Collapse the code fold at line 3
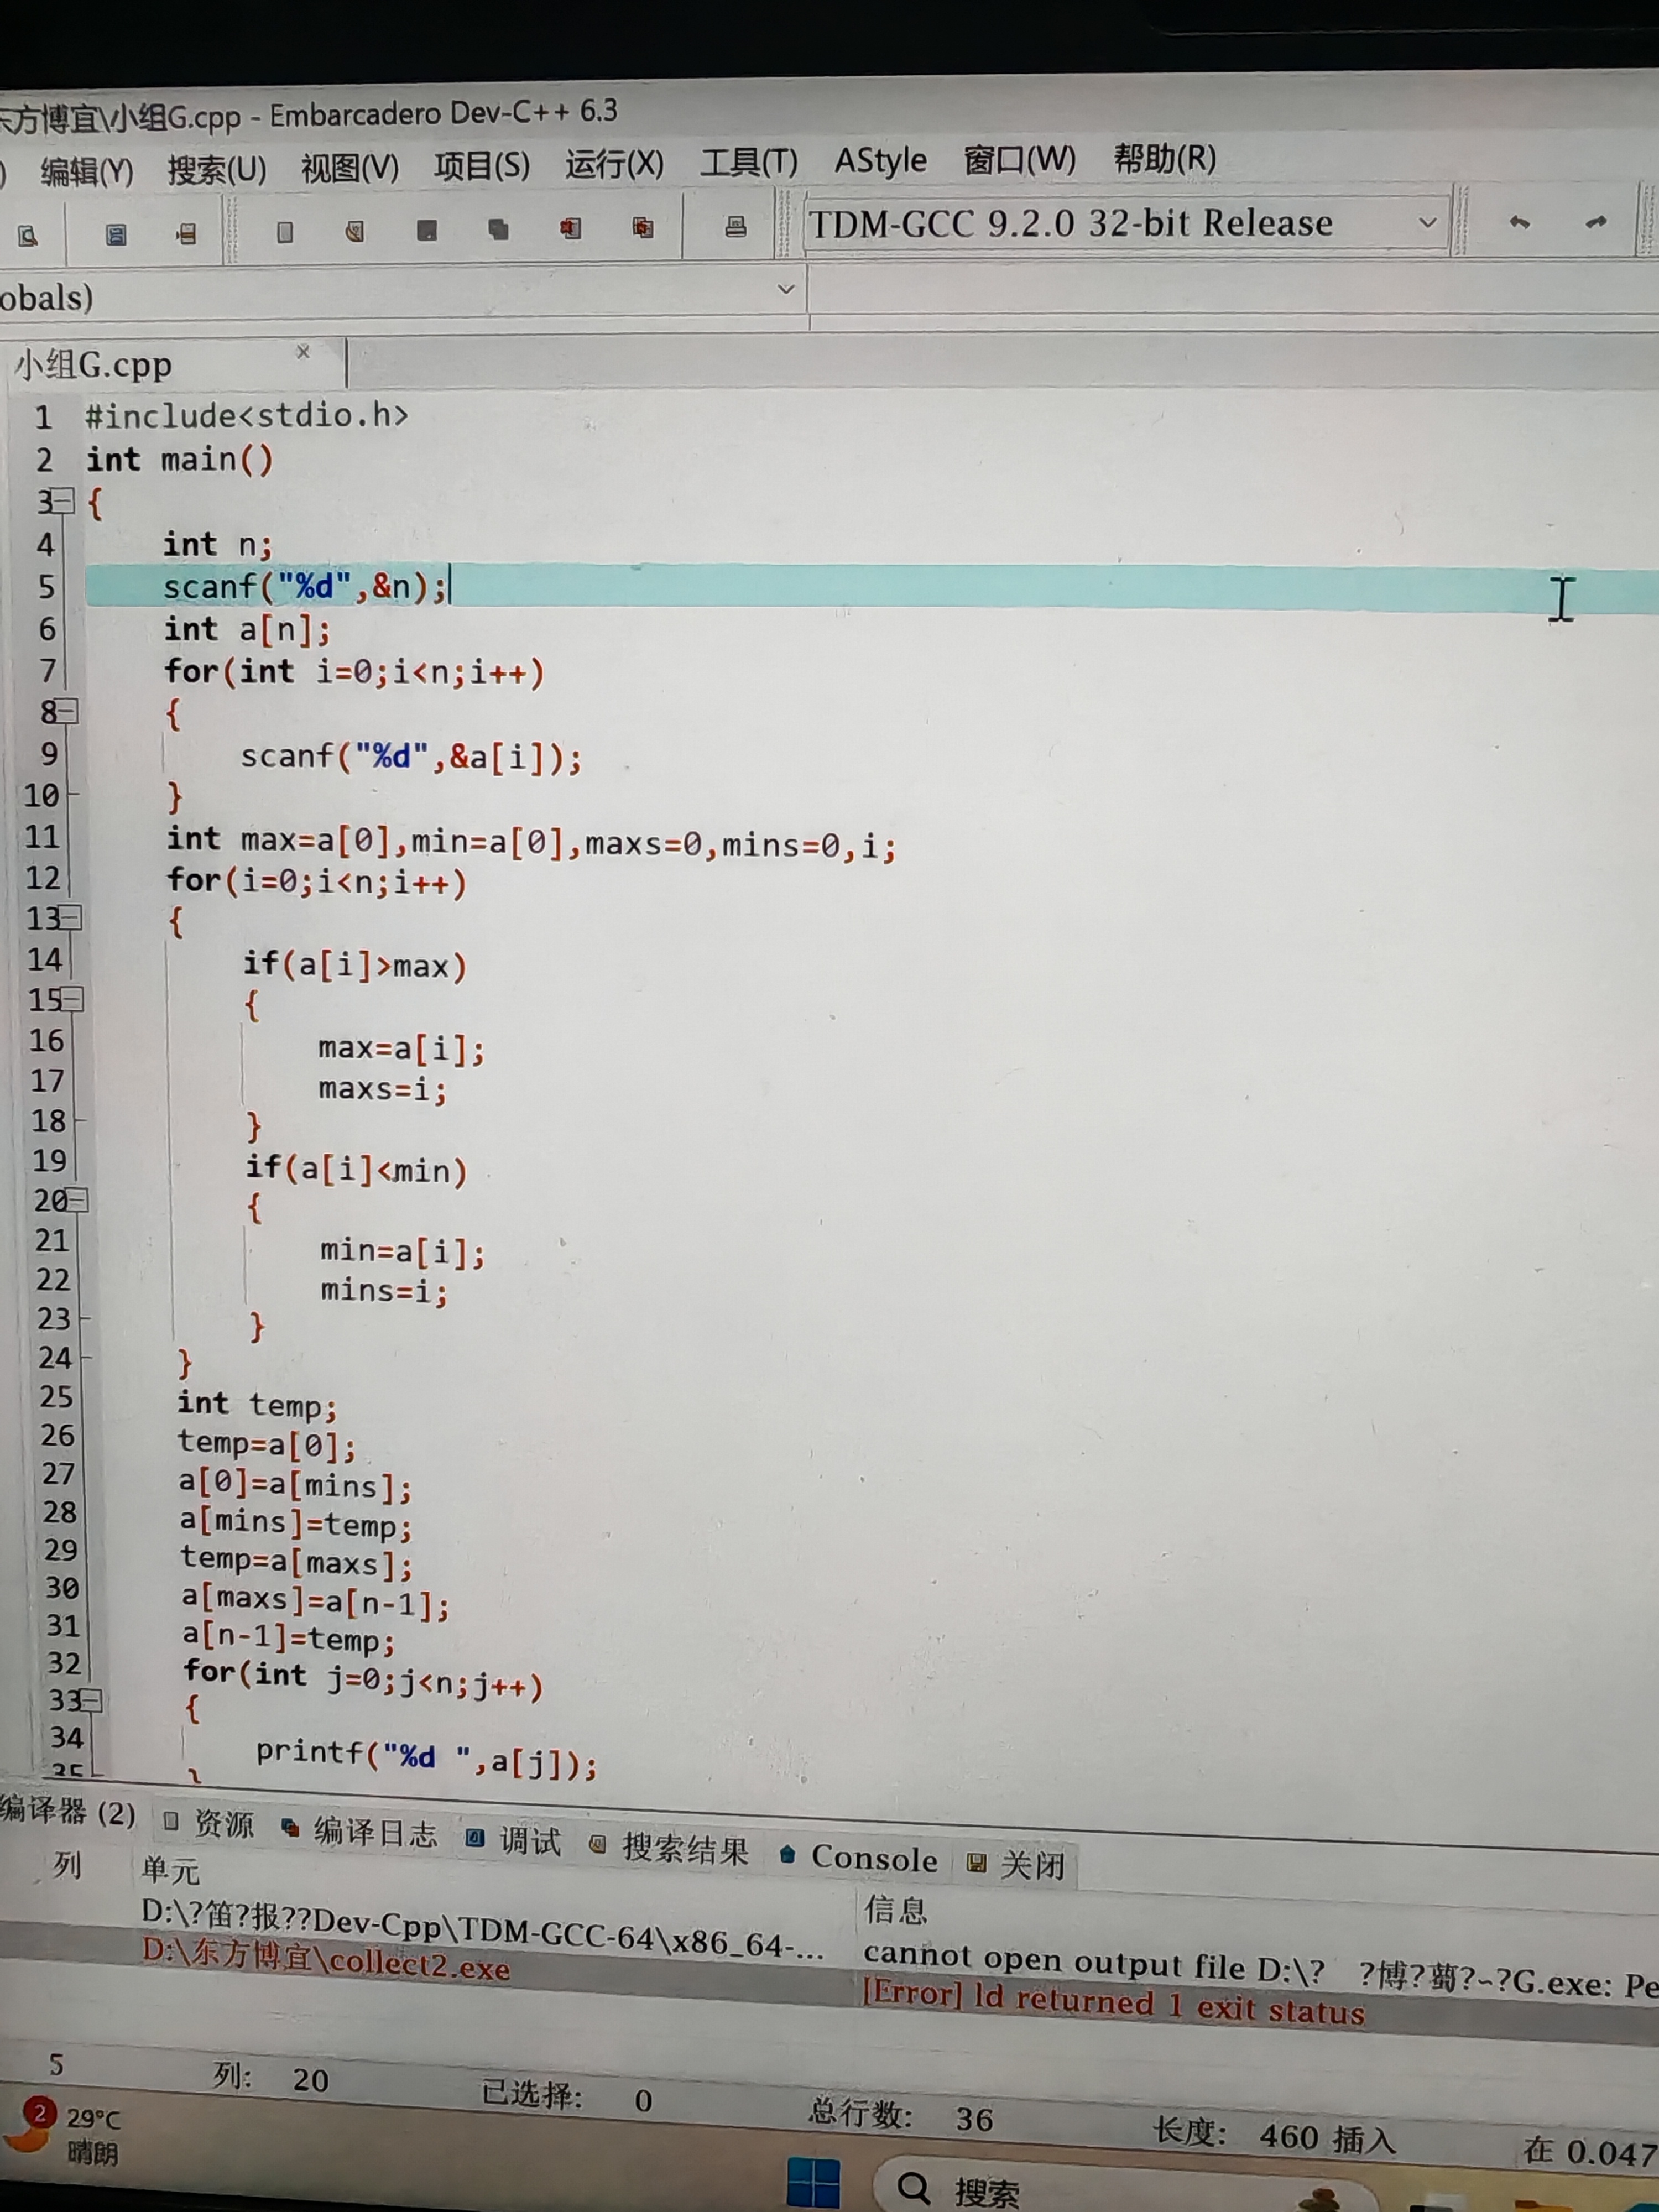This screenshot has width=1659, height=2212. tap(62, 501)
